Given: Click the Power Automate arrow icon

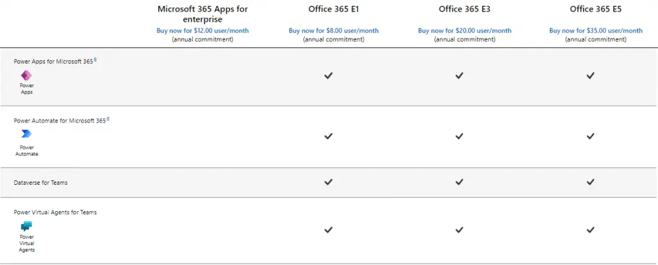Looking at the screenshot, I should tap(26, 133).
